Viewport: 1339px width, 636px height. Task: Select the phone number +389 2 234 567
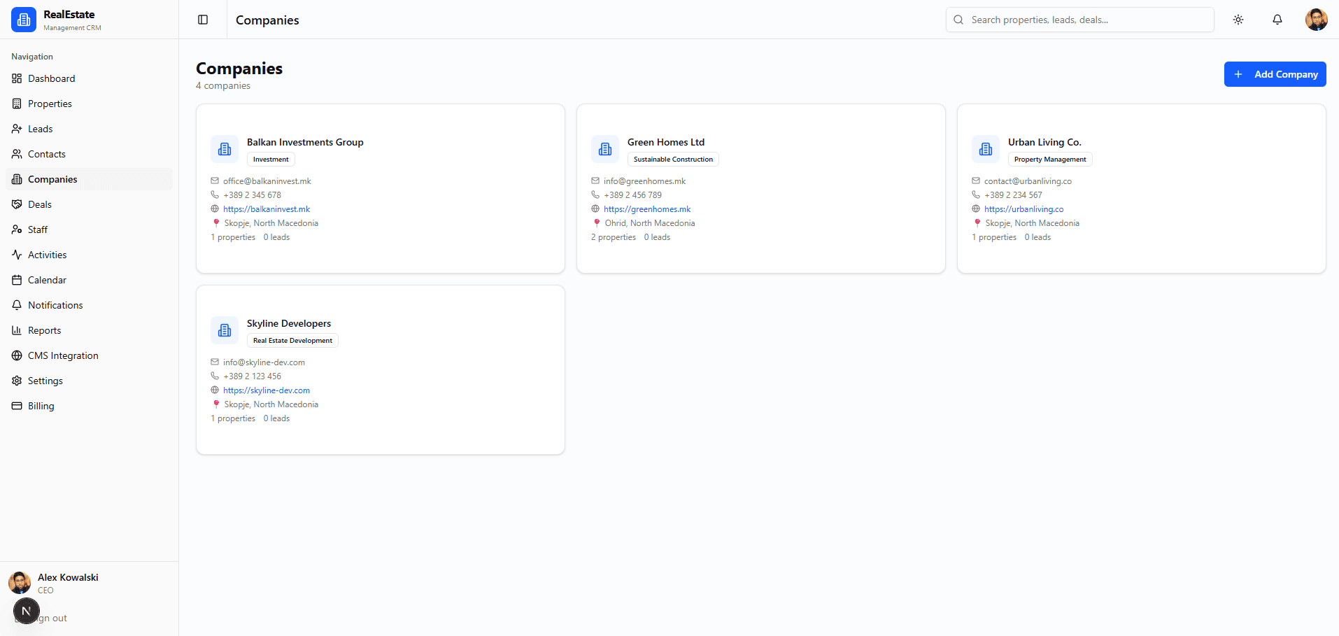1013,195
